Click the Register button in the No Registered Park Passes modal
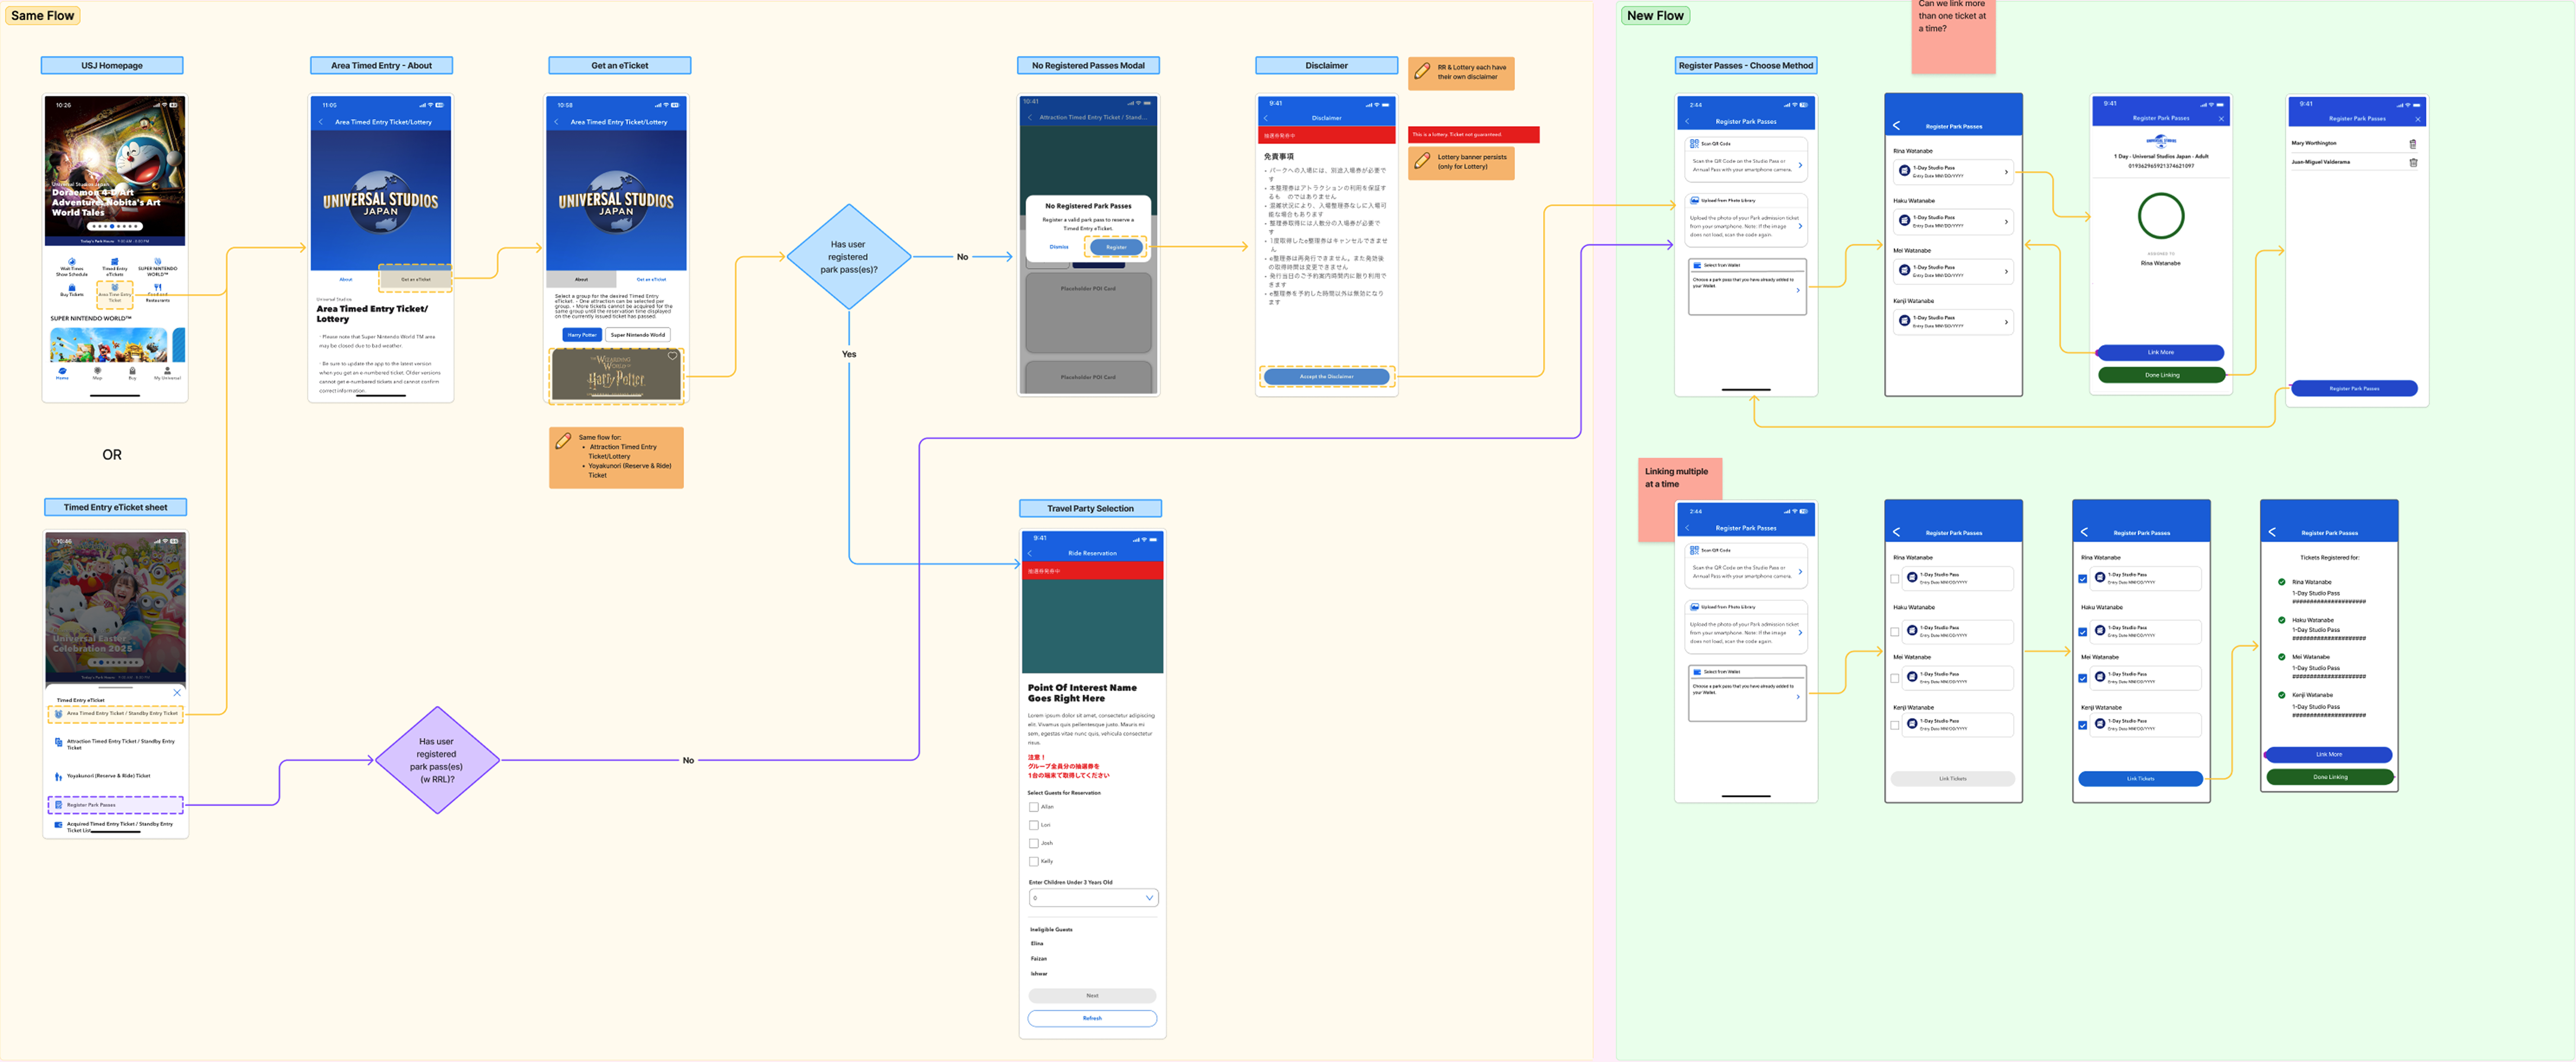Screen dimensions: 2576x1062 (x=1116, y=247)
